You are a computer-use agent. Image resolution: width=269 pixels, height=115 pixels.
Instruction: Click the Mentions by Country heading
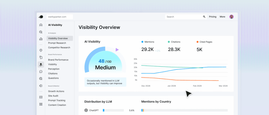[156, 102]
